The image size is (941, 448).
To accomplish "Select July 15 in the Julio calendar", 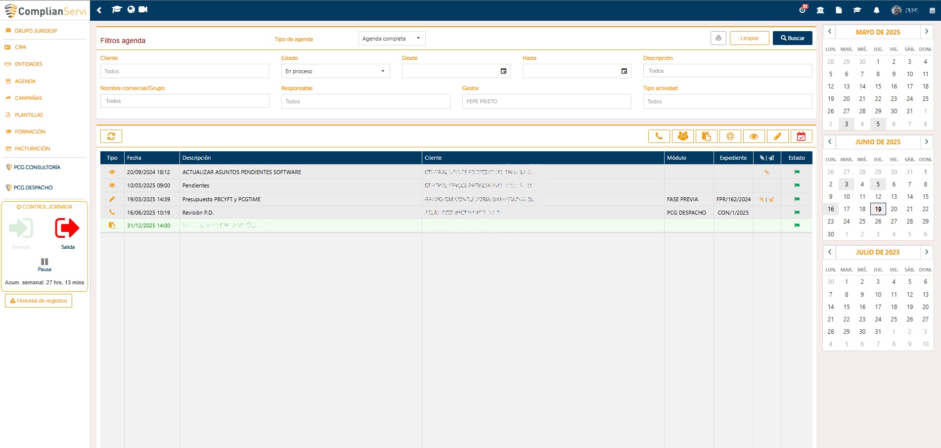I will (x=847, y=307).
